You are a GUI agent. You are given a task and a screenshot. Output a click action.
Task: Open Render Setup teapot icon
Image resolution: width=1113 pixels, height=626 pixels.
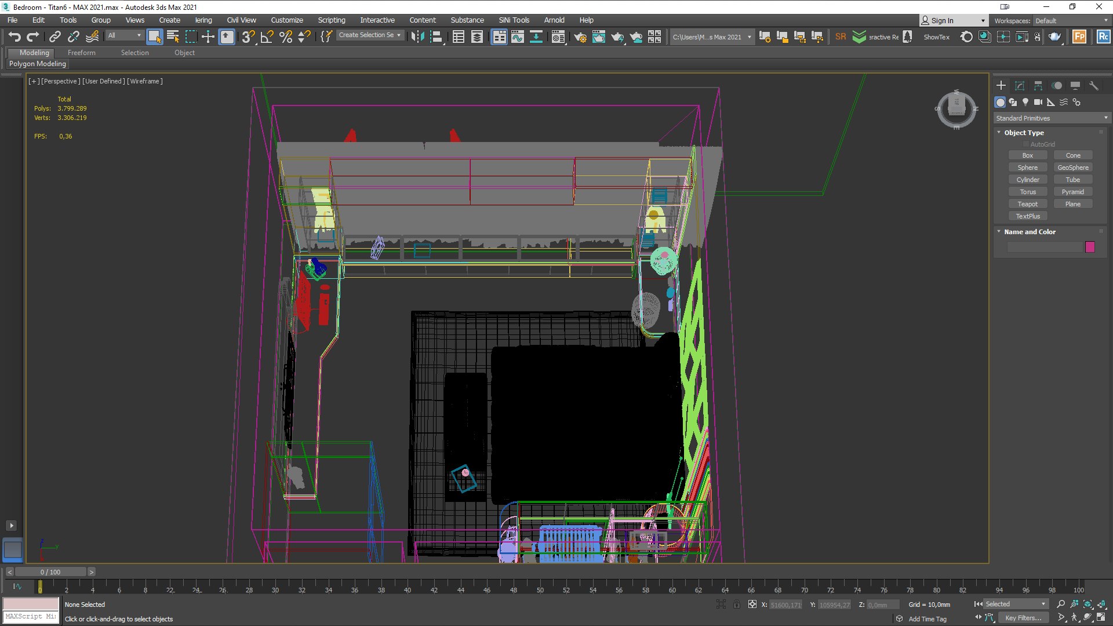click(x=580, y=37)
